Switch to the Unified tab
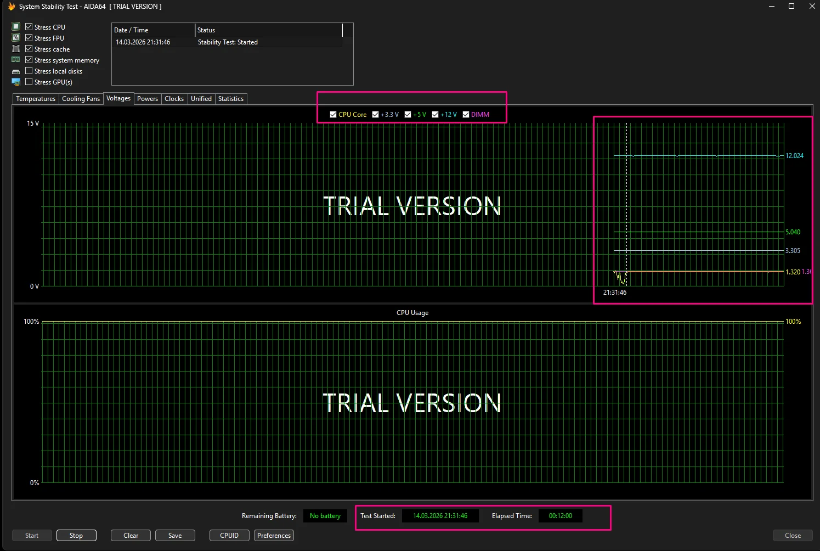The image size is (820, 551). point(201,99)
